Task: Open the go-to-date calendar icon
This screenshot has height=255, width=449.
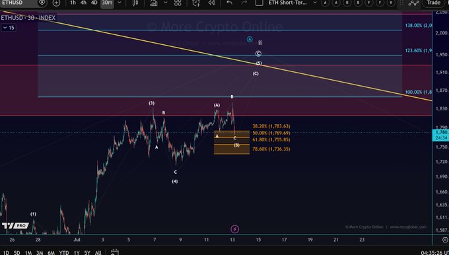Action: pyautogui.click(x=114, y=252)
